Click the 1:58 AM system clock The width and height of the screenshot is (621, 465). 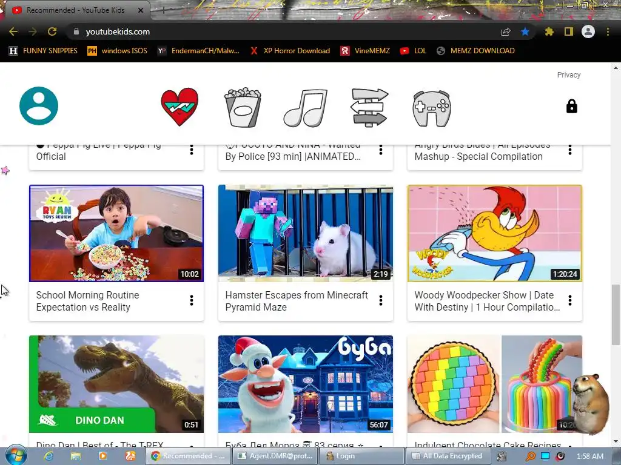tap(590, 457)
